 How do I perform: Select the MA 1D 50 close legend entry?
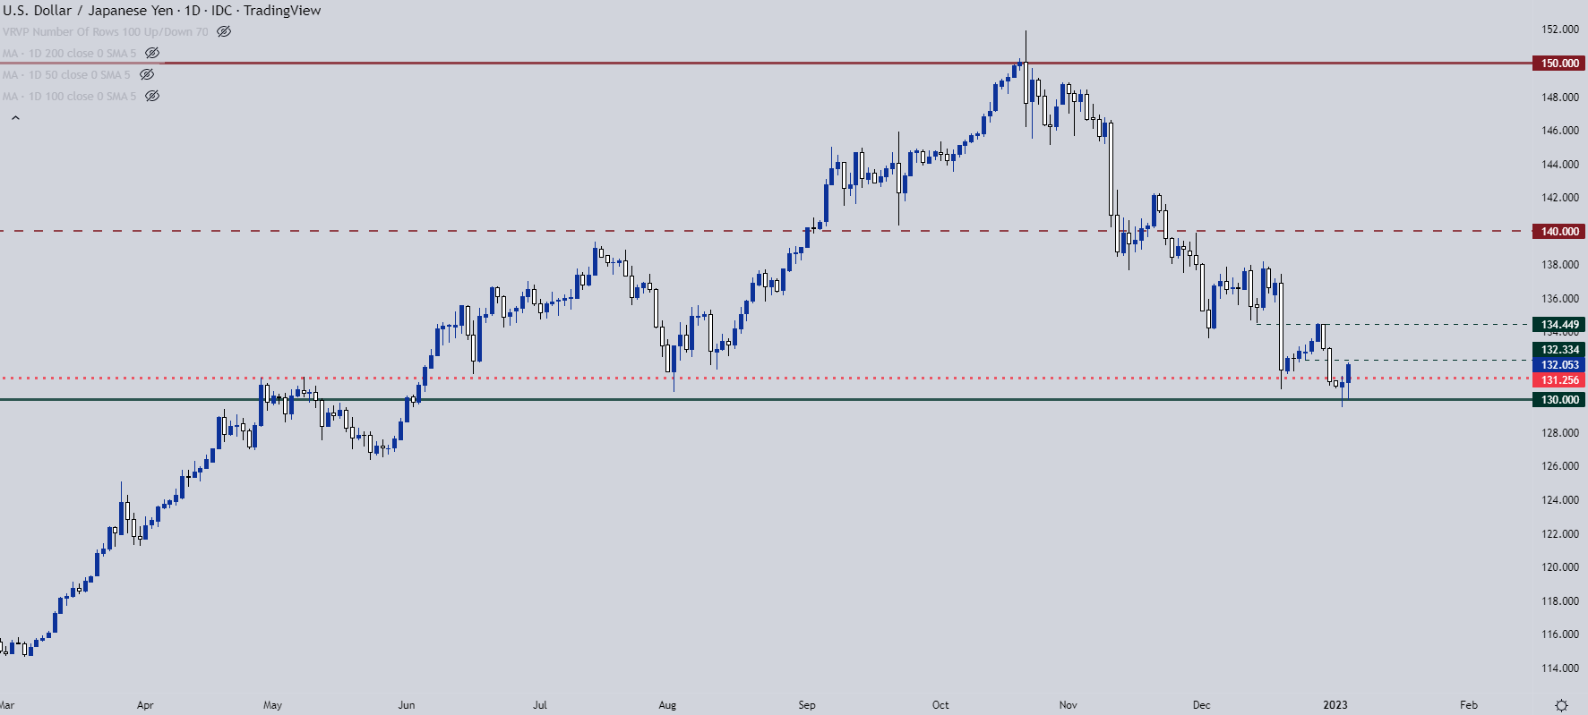click(66, 74)
